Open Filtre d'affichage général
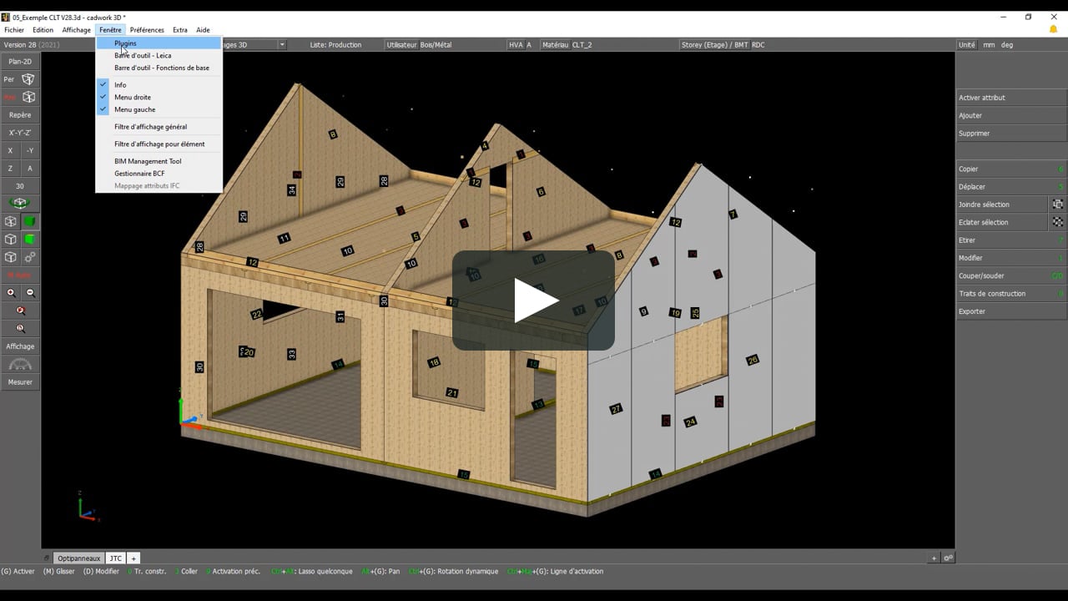 [x=159, y=127]
